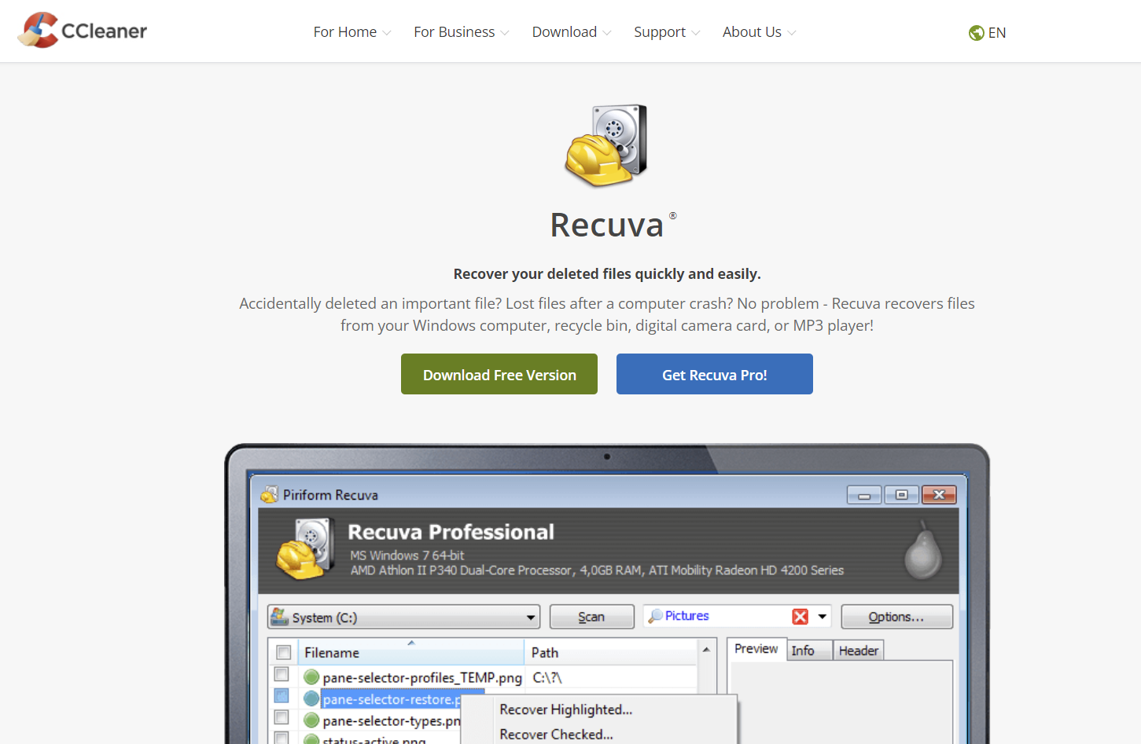Screen dimensions: 1141x744
Task: Click the Scan button
Action: pos(591,618)
